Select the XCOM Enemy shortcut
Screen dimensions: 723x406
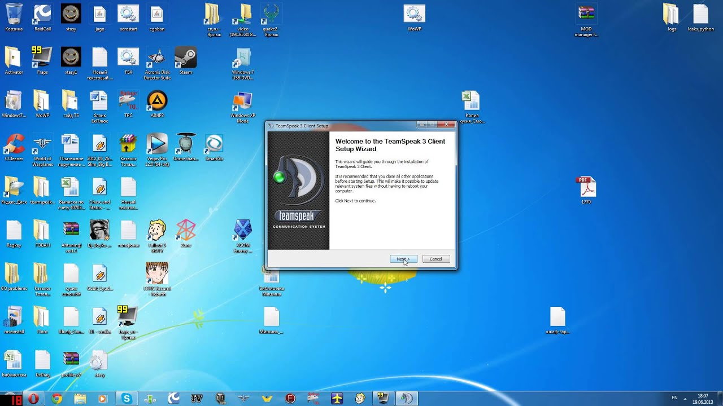(x=243, y=237)
